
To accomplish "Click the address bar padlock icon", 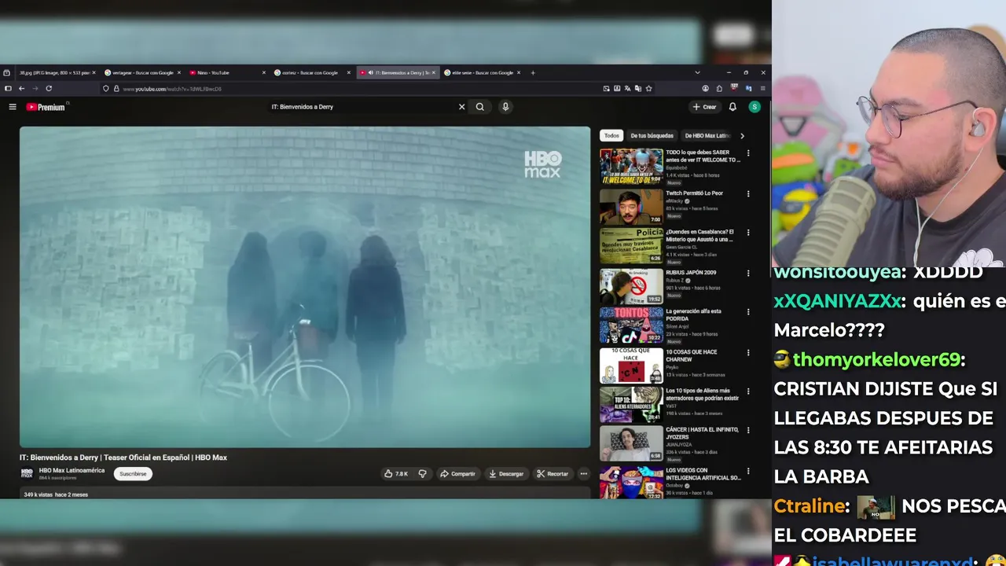I will [116, 89].
